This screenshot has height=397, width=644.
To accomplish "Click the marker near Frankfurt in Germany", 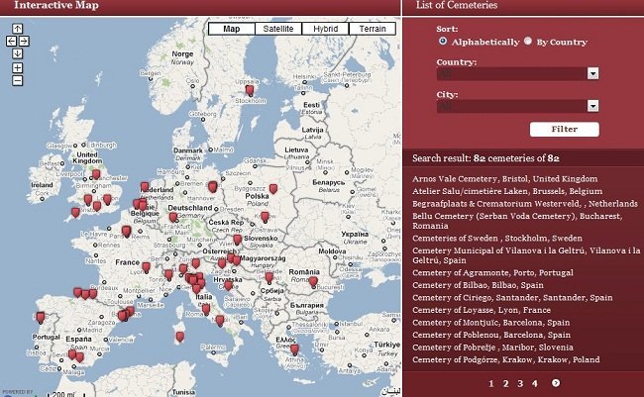I will pyautogui.click(x=173, y=217).
